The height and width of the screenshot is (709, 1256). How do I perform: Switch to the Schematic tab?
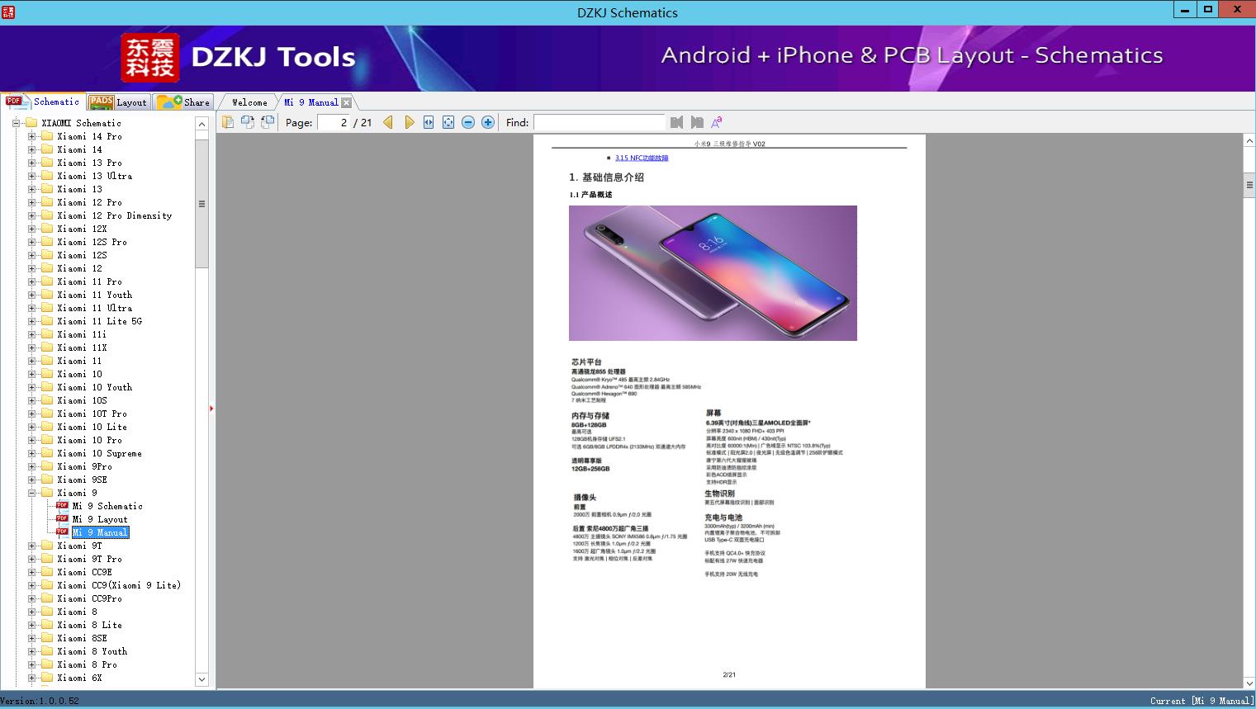point(43,102)
